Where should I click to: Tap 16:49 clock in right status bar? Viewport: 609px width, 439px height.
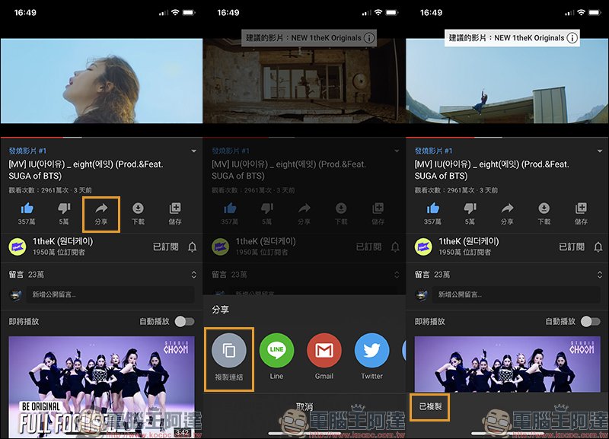431,12
